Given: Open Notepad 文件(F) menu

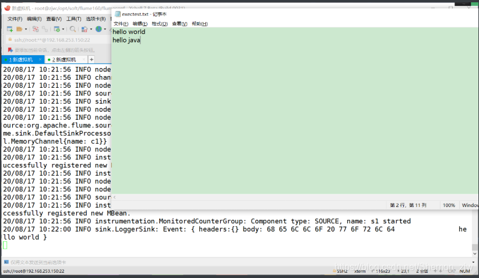Looking at the screenshot, I should [x=121, y=24].
